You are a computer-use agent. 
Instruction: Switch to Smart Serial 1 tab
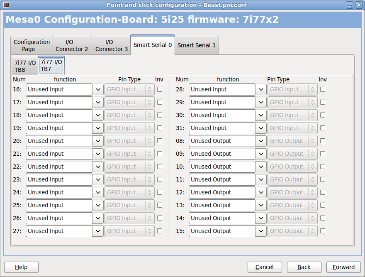pos(197,45)
